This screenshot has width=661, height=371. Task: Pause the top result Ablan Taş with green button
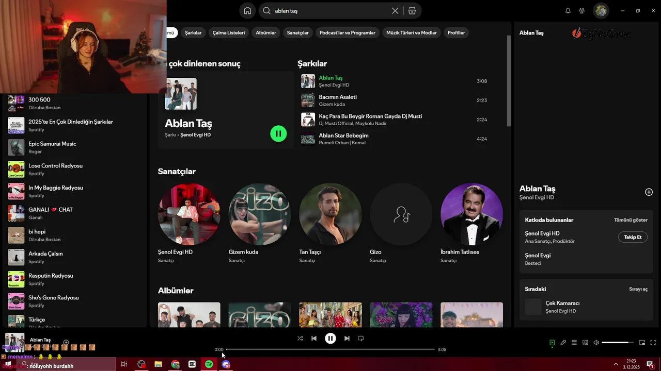point(278,134)
